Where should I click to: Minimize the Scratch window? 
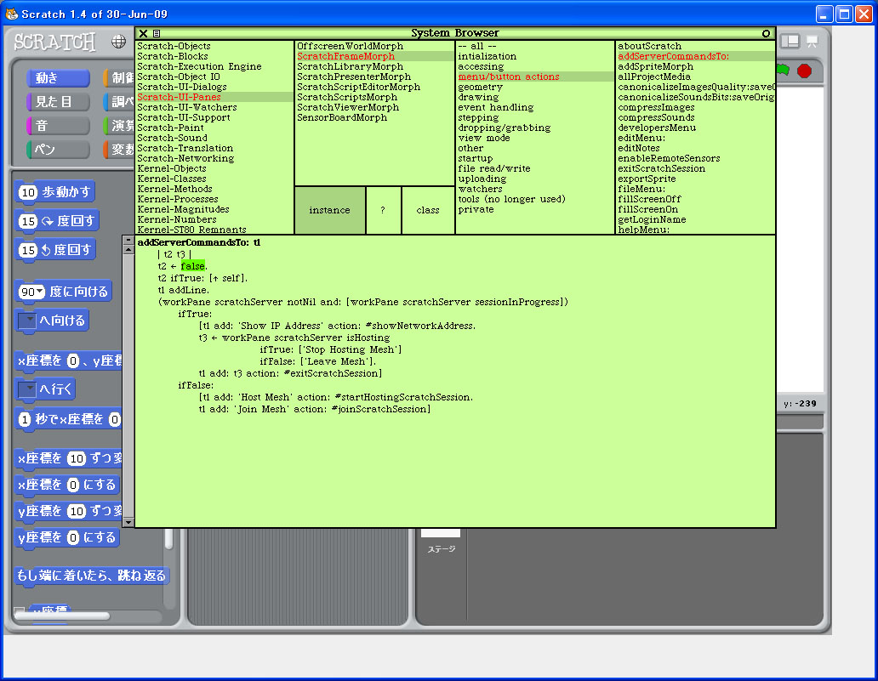(824, 14)
